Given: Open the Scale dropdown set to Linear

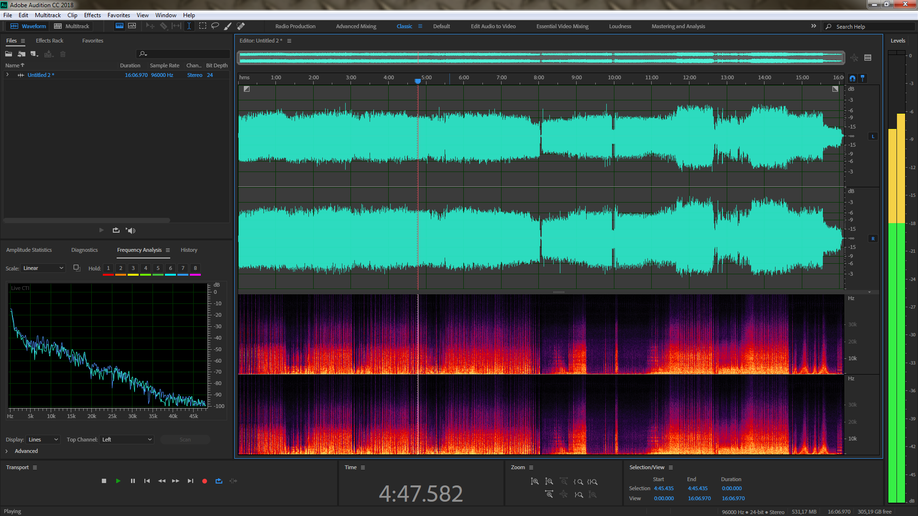Looking at the screenshot, I should click(43, 268).
